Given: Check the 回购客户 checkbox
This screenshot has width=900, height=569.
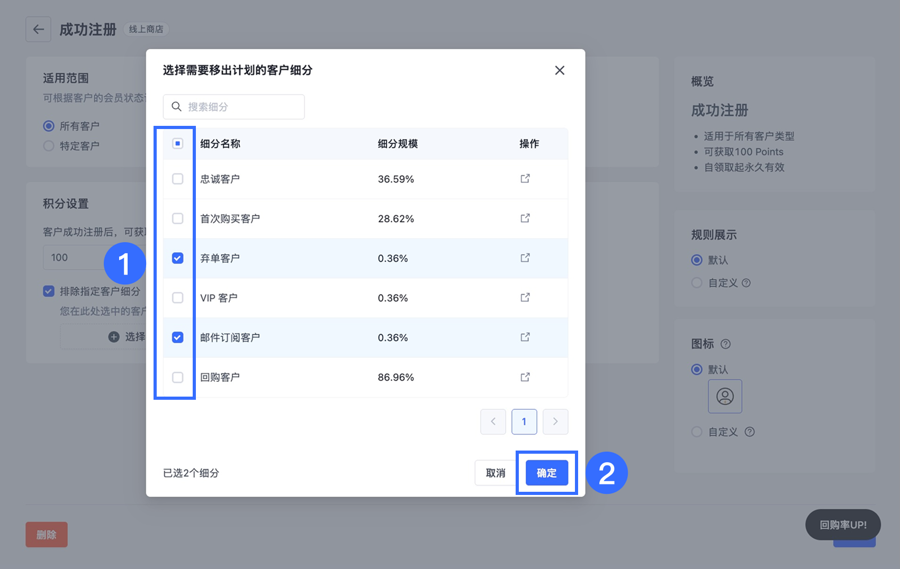Looking at the screenshot, I should point(178,377).
